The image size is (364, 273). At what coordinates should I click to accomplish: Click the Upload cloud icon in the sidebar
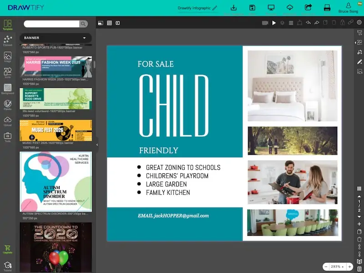coord(7,120)
